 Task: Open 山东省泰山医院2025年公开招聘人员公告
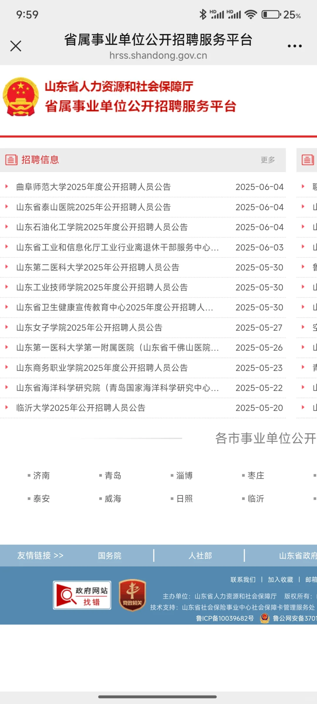pyautogui.click(x=93, y=207)
